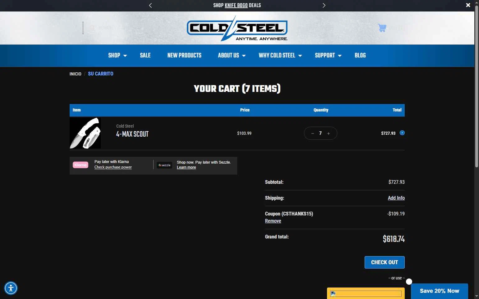Viewport: 479px width, 299px height.
Task: Expand the Why Cold Steel dropdown
Action: [x=280, y=56]
